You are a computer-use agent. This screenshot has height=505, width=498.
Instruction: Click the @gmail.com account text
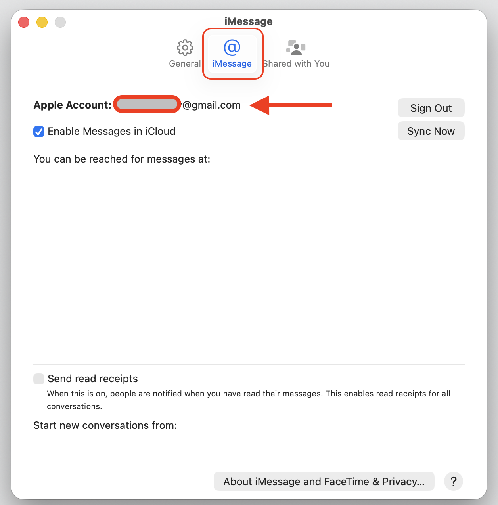click(x=211, y=105)
